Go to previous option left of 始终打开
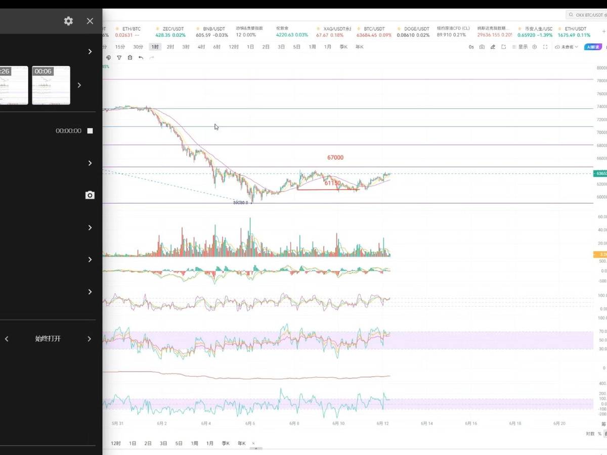 tap(7, 339)
